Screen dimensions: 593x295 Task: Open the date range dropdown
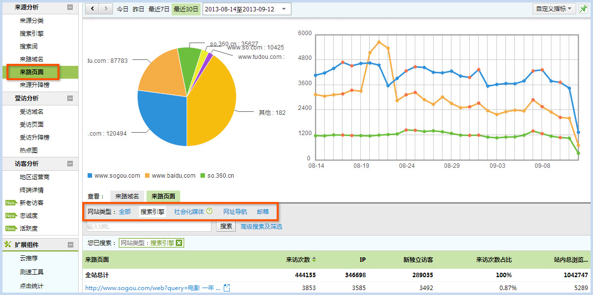point(247,9)
